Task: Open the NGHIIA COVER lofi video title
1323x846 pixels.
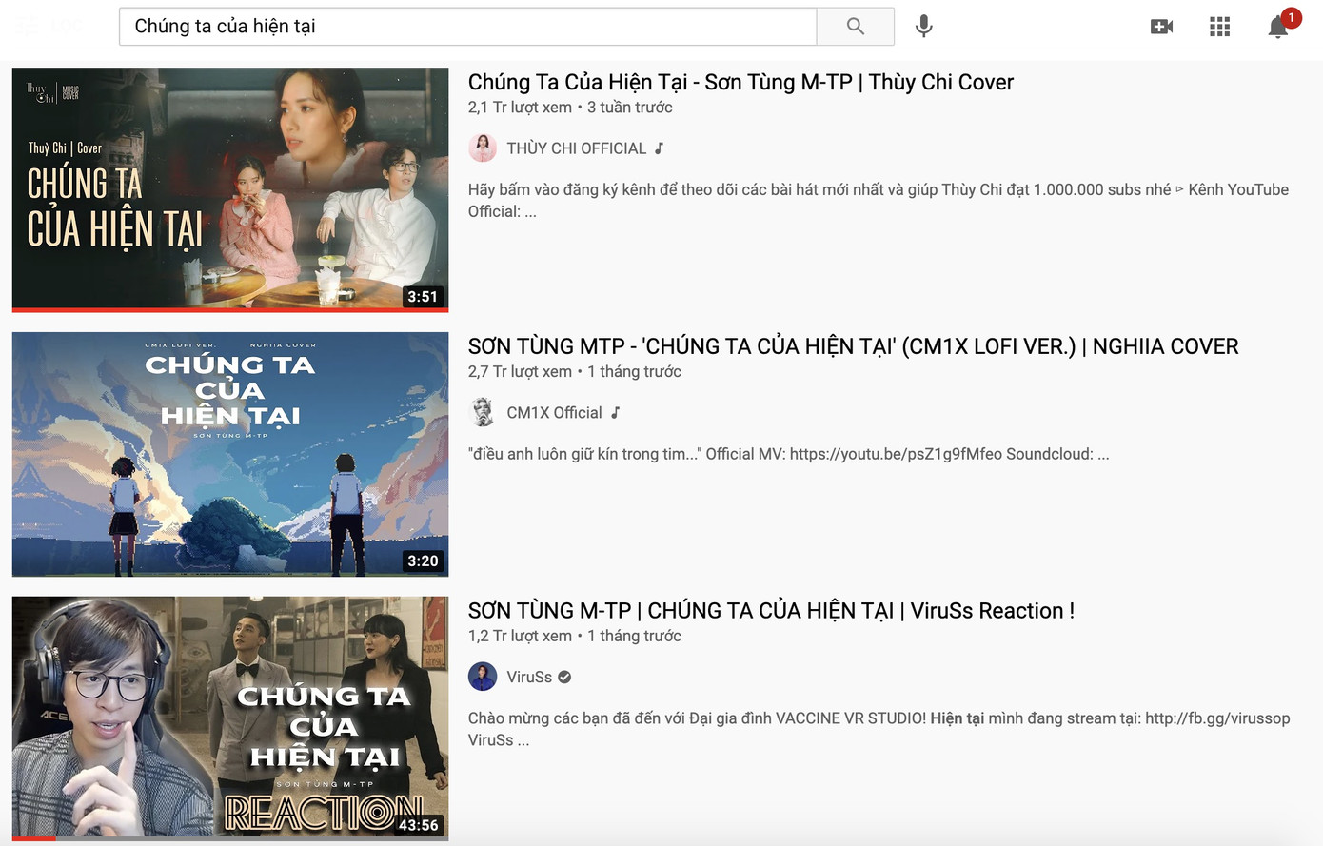Action: point(853,346)
